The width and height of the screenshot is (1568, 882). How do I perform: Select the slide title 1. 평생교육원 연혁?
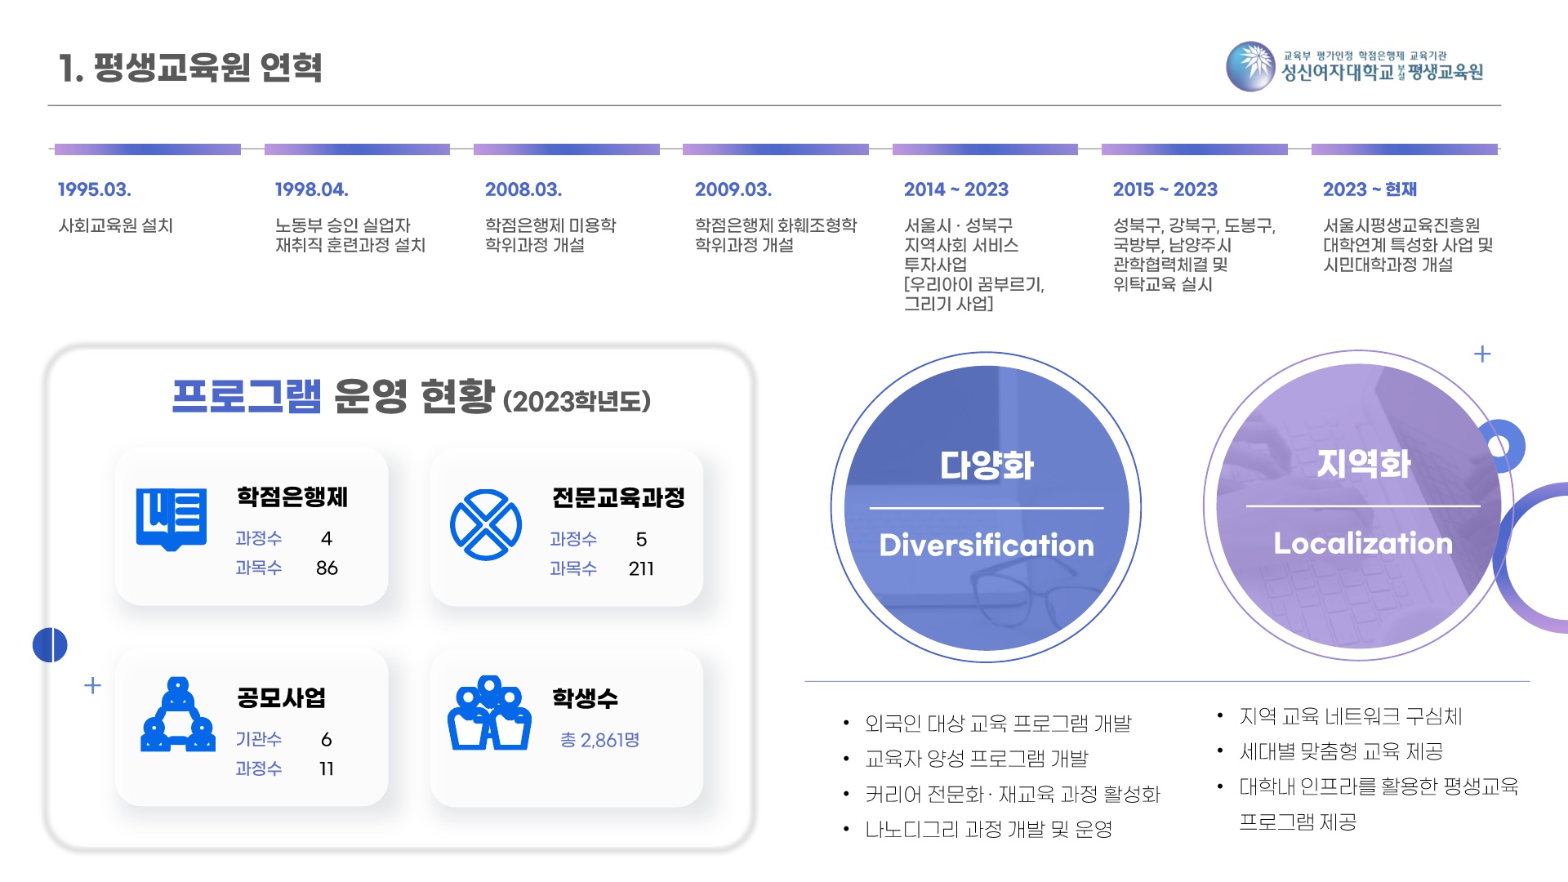tap(190, 68)
